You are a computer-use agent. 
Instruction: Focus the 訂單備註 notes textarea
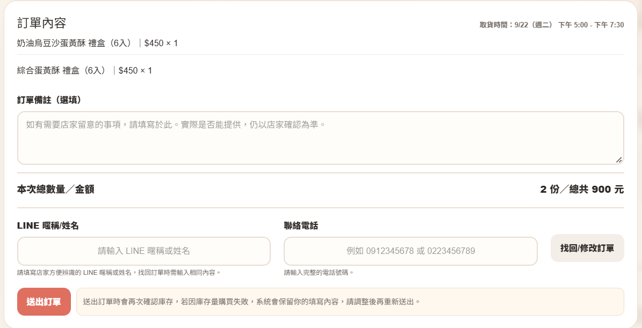(321, 138)
